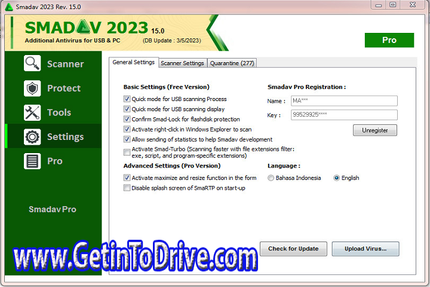Click Check for Update button
Screen dimensions: 430x287
(x=293, y=249)
